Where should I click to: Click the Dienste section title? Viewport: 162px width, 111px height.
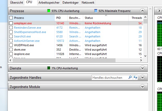click(x=16, y=68)
